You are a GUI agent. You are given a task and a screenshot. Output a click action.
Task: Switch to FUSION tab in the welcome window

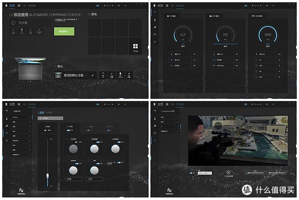click(x=32, y=6)
